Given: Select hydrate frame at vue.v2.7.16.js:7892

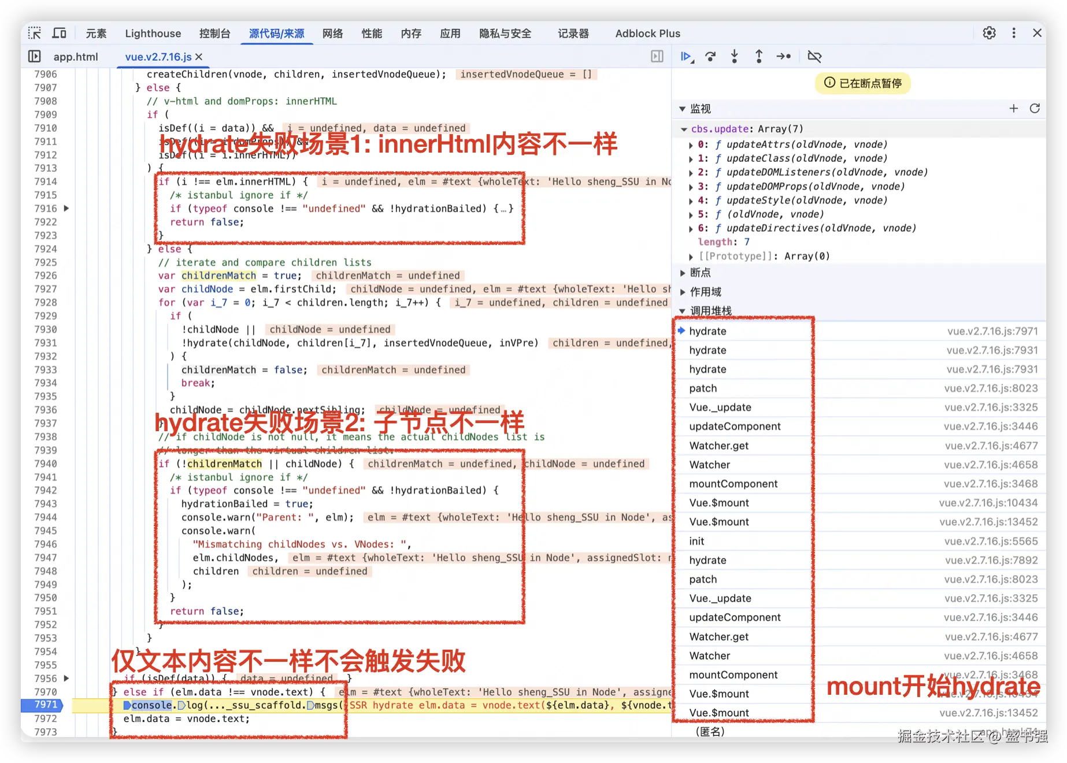Looking at the screenshot, I should click(859, 560).
